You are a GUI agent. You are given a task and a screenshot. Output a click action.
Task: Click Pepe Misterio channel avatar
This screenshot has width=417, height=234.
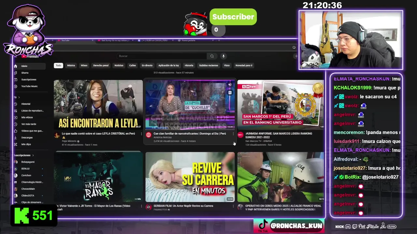[x=57, y=135]
